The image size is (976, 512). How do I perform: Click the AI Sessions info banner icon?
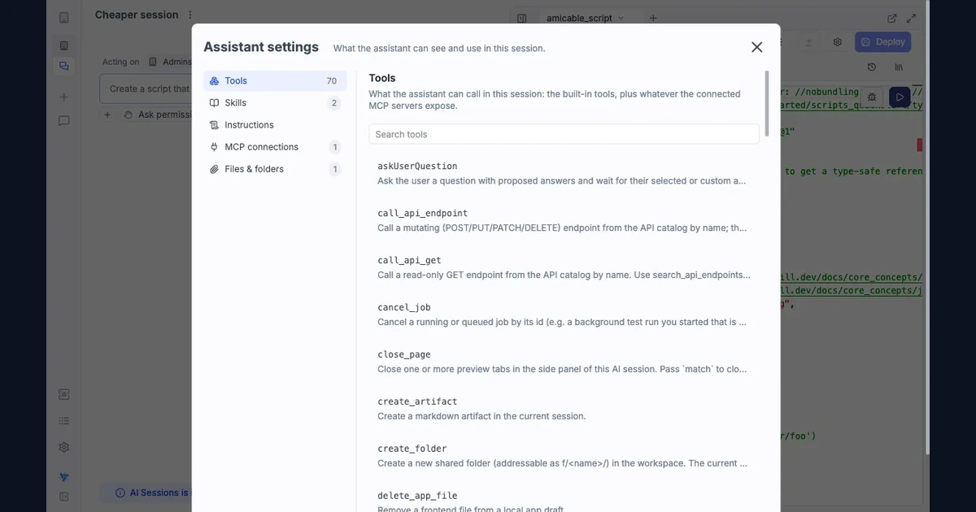coord(120,492)
